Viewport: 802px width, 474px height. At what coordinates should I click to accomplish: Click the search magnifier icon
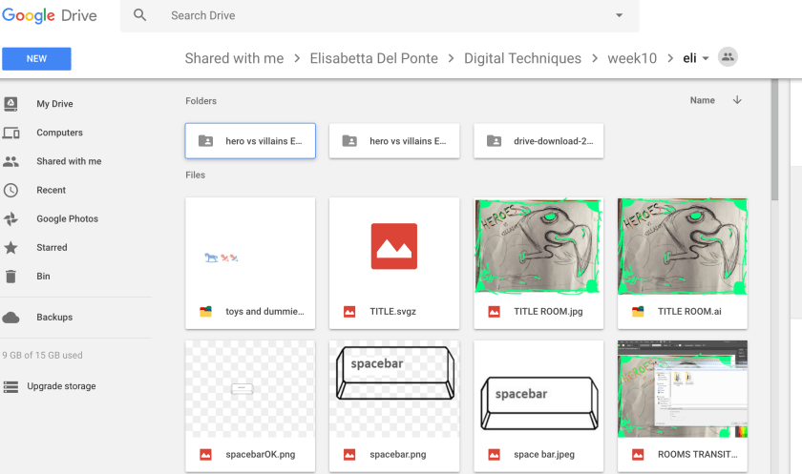pyautogui.click(x=140, y=15)
